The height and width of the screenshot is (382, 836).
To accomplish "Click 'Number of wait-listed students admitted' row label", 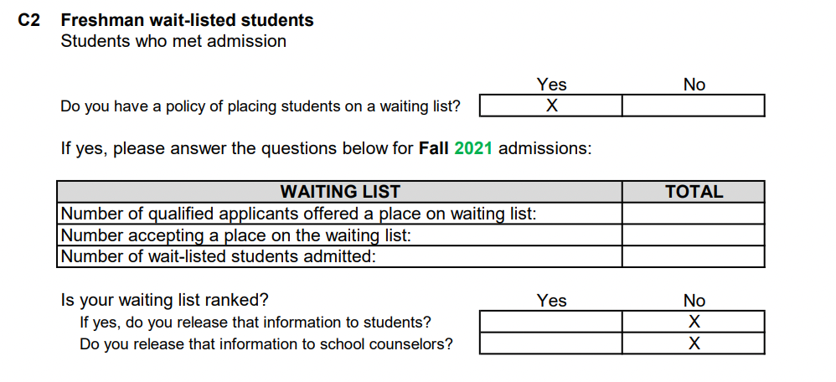I will [x=219, y=256].
